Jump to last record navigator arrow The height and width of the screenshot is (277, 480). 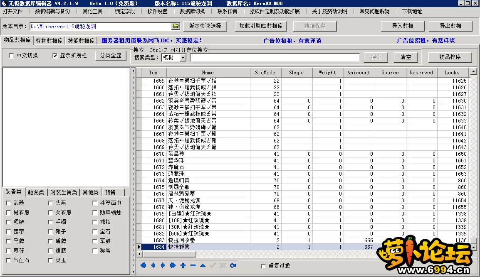tap(173, 265)
